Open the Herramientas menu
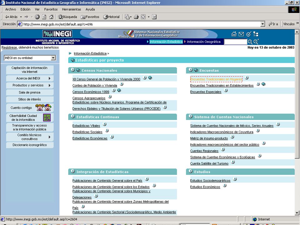The image size is (300, 225). pyautogui.click(x=72, y=9)
